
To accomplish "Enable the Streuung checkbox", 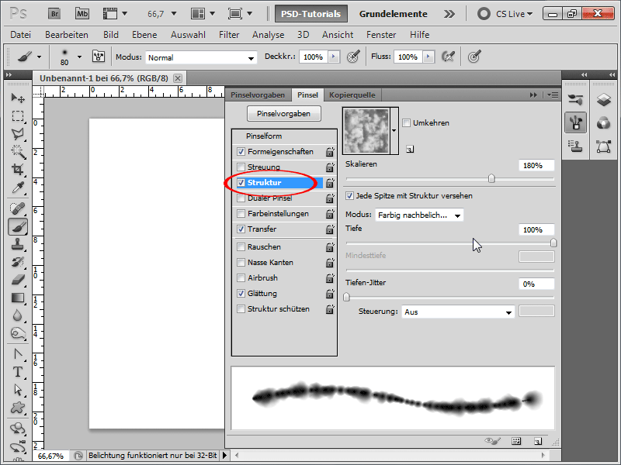I will pyautogui.click(x=241, y=167).
